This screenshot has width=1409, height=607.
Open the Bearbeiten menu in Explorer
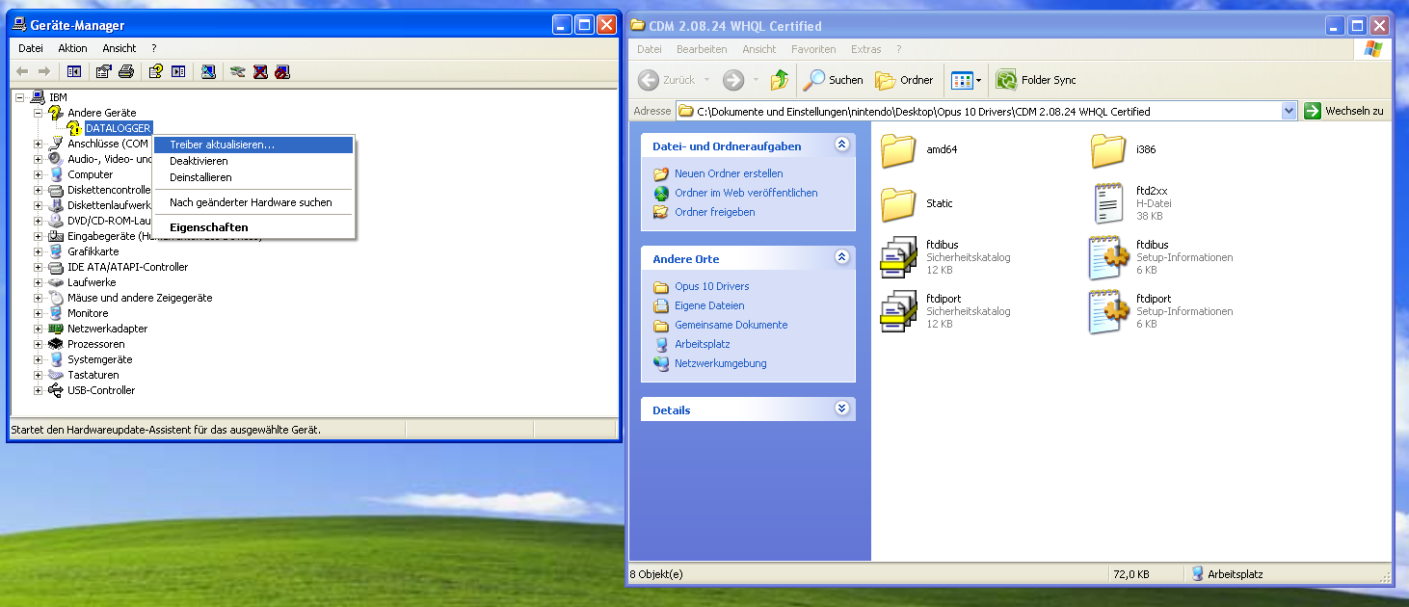tap(702, 49)
